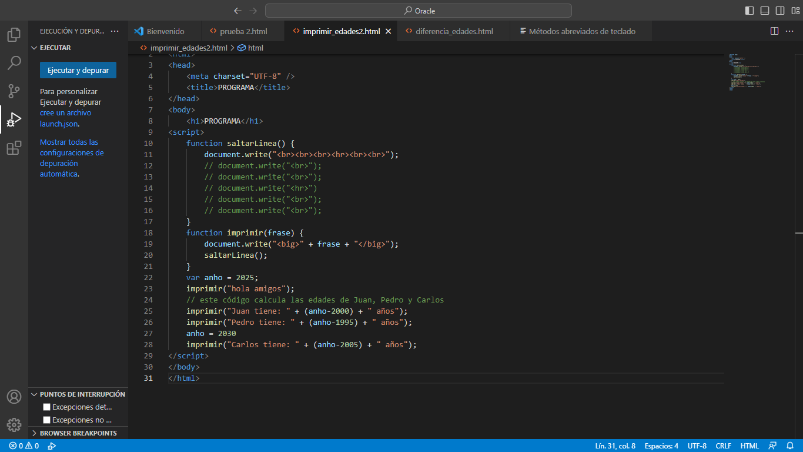Open the Extensions view
The height and width of the screenshot is (452, 803).
pos(14,148)
